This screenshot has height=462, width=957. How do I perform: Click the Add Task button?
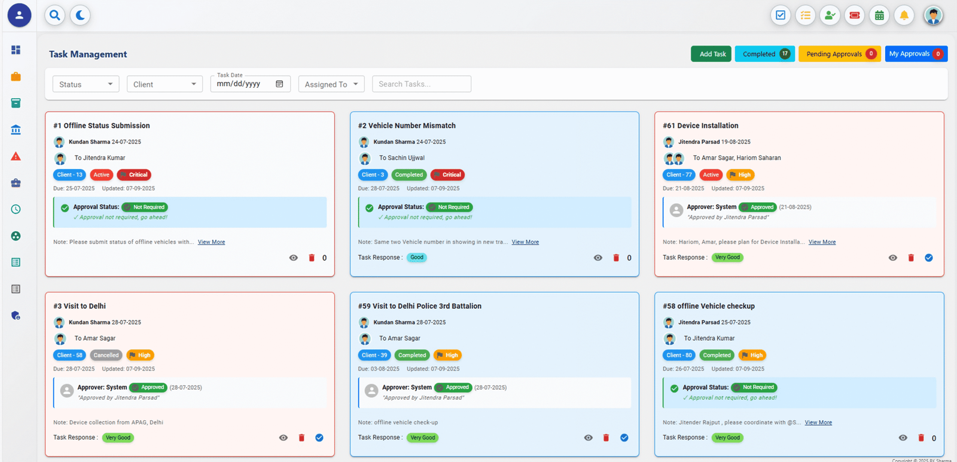click(x=711, y=54)
